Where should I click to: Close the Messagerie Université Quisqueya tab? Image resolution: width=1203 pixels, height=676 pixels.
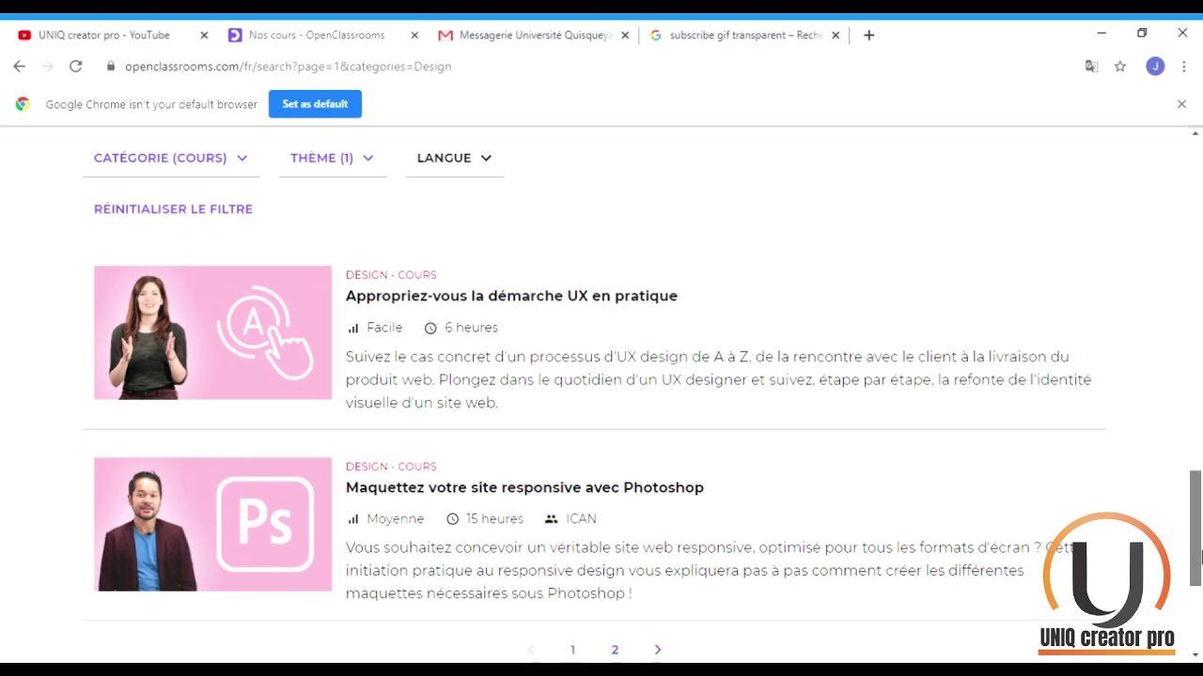coord(625,36)
